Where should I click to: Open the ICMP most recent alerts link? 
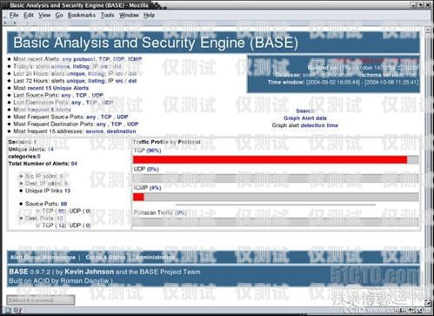tap(135, 59)
